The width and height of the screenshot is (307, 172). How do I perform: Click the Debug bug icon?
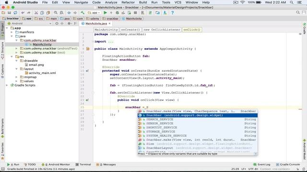[x=117, y=13]
